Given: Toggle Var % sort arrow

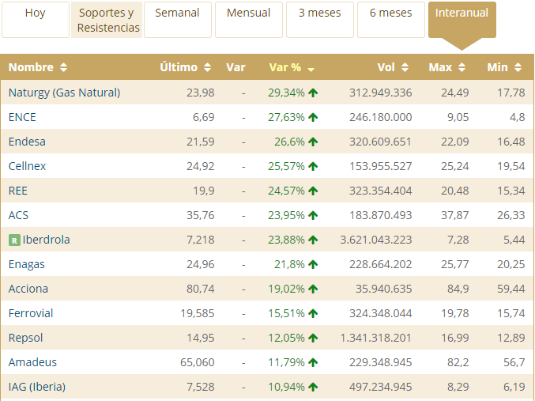Looking at the screenshot, I should [x=311, y=70].
